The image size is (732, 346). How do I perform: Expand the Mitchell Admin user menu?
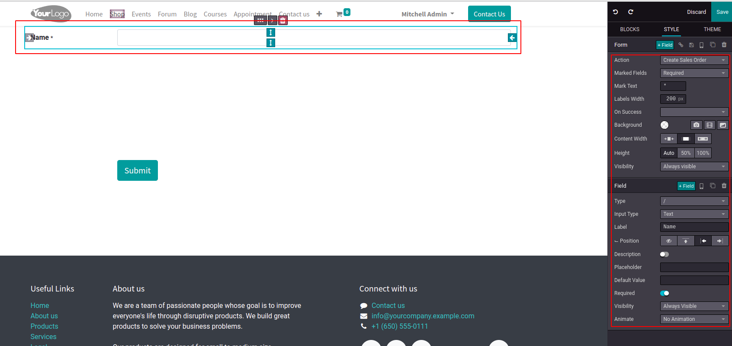(428, 14)
